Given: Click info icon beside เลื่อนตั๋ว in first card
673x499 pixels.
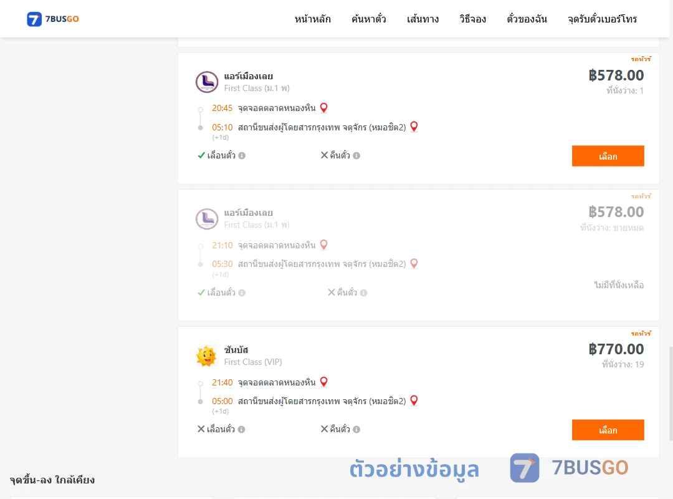Looking at the screenshot, I should [242, 155].
